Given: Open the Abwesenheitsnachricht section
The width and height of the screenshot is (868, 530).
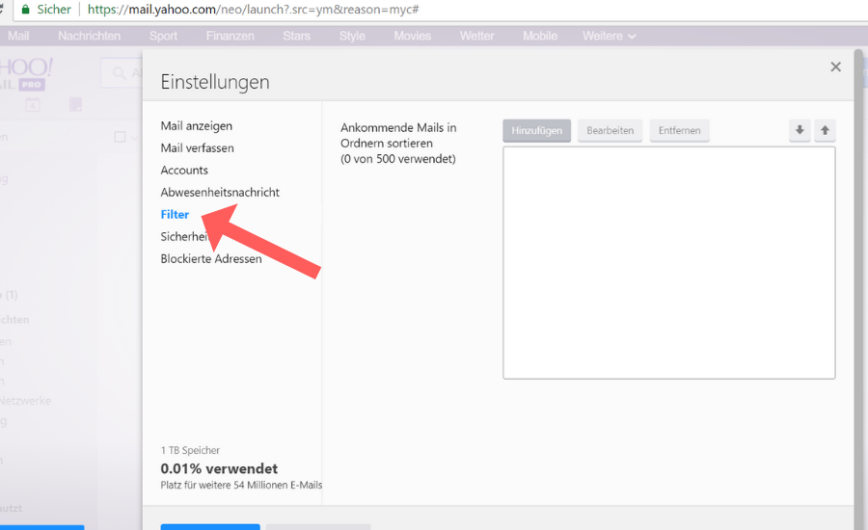Looking at the screenshot, I should pos(220,193).
